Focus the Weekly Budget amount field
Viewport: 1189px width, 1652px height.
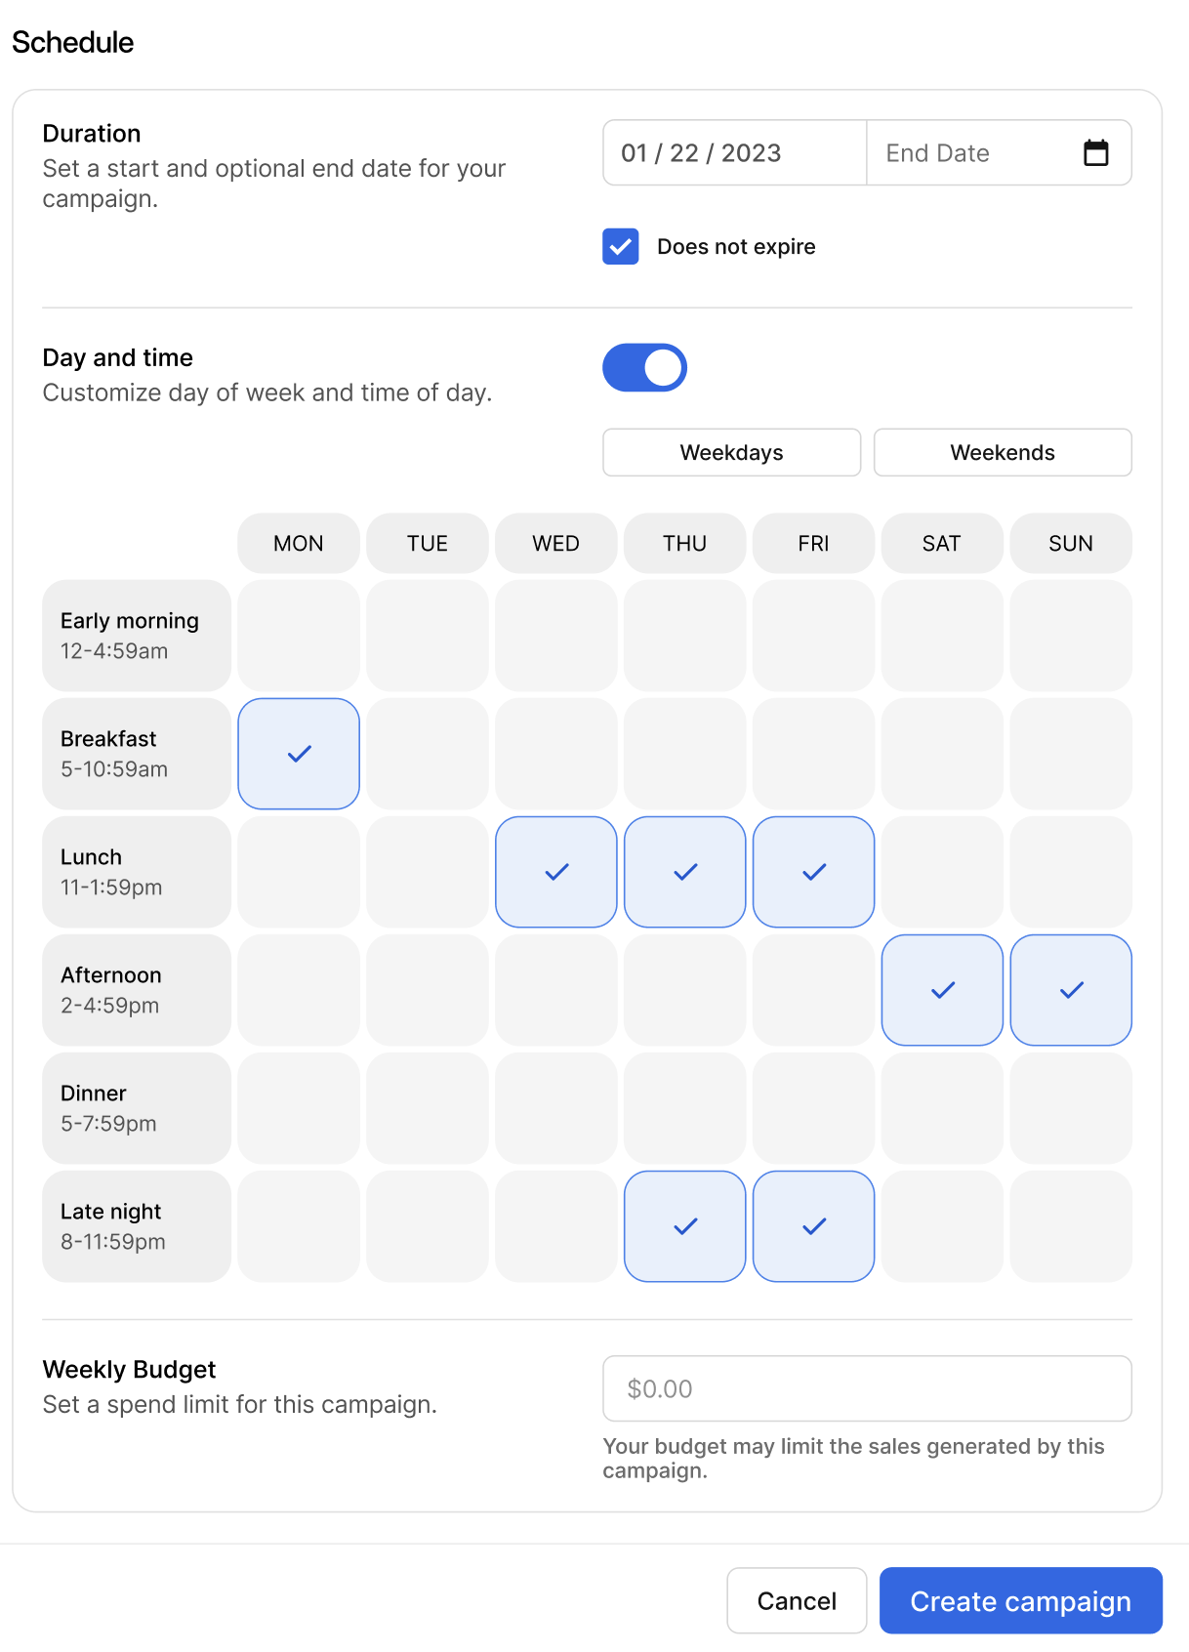867,1388
